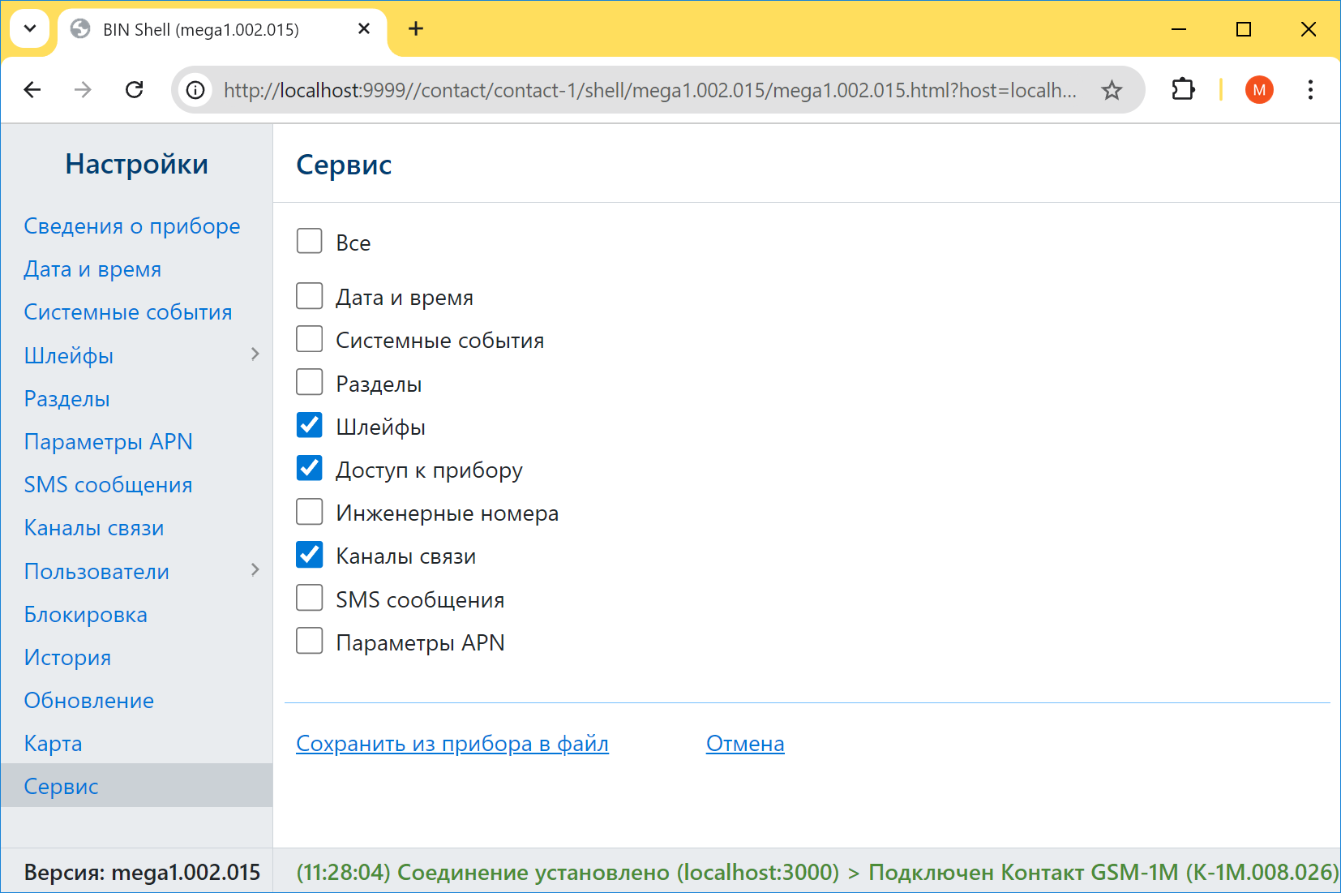Open a new browser tab

pos(416,29)
